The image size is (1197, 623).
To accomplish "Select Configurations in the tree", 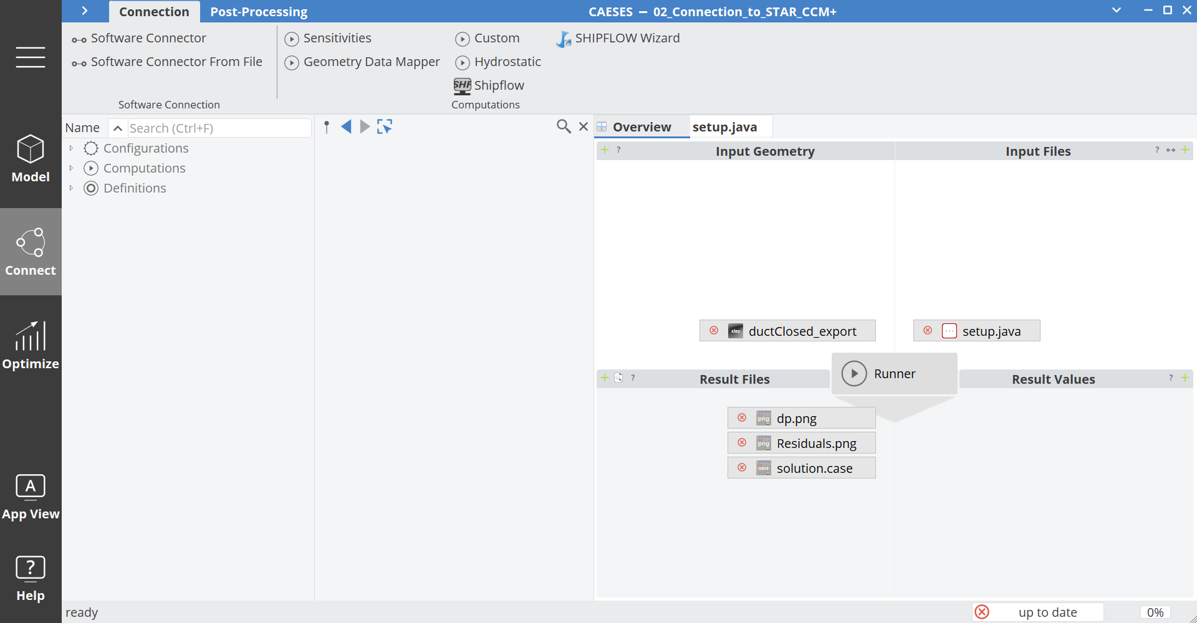I will (146, 148).
